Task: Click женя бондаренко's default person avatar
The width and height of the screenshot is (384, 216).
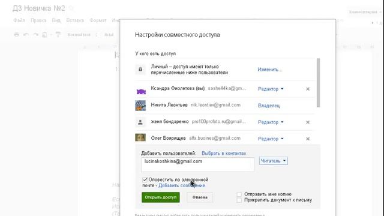Action: coord(140,122)
